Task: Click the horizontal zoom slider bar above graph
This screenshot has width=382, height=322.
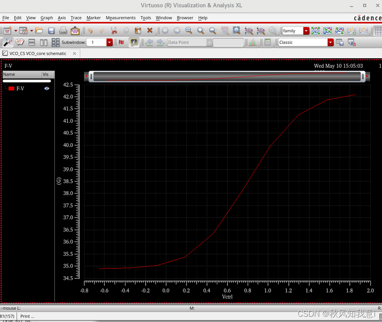Action: 227,76
